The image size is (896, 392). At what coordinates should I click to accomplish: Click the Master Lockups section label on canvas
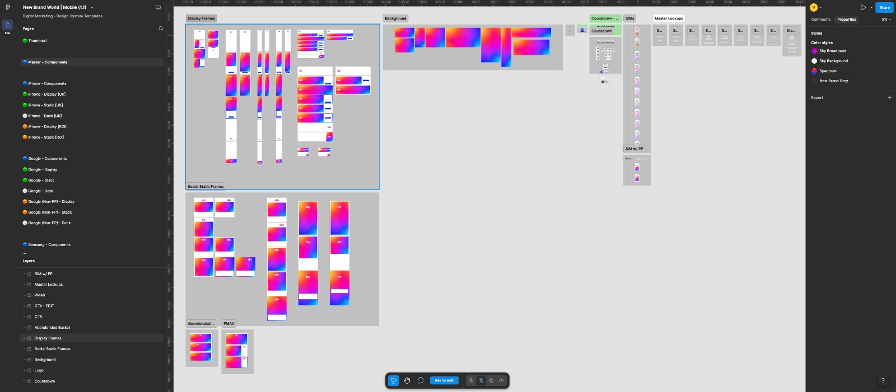[669, 18]
